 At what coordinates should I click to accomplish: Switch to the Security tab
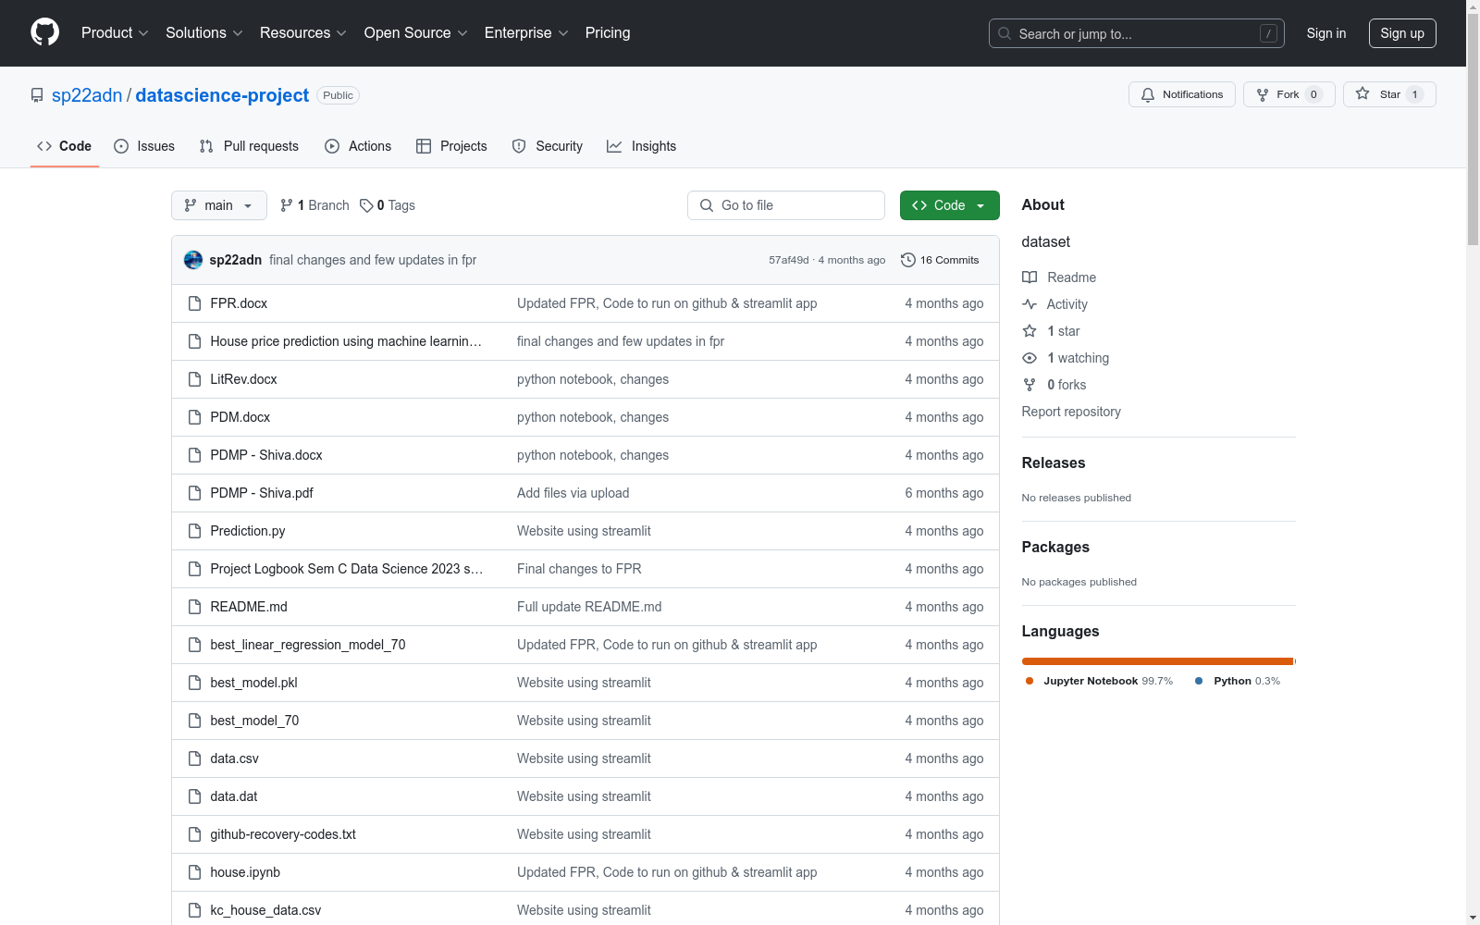548,146
